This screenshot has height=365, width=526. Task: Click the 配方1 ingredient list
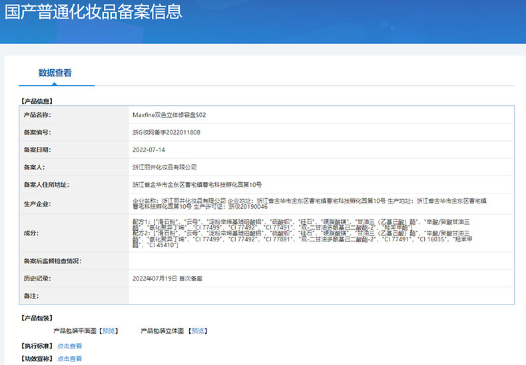coord(301,225)
